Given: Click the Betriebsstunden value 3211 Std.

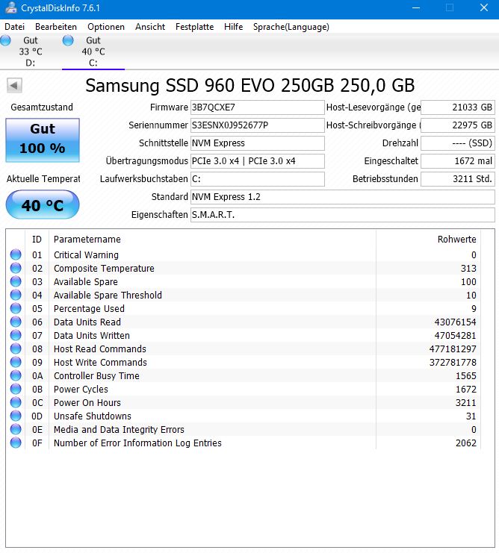Looking at the screenshot, I should tap(458, 179).
